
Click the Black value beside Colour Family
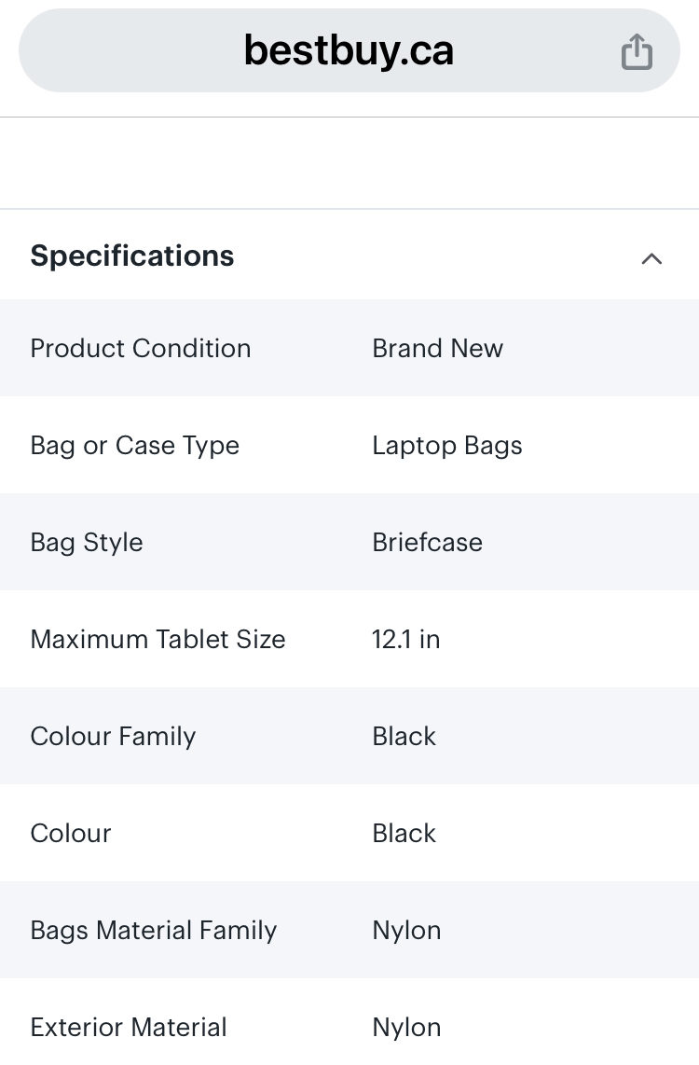tap(404, 736)
